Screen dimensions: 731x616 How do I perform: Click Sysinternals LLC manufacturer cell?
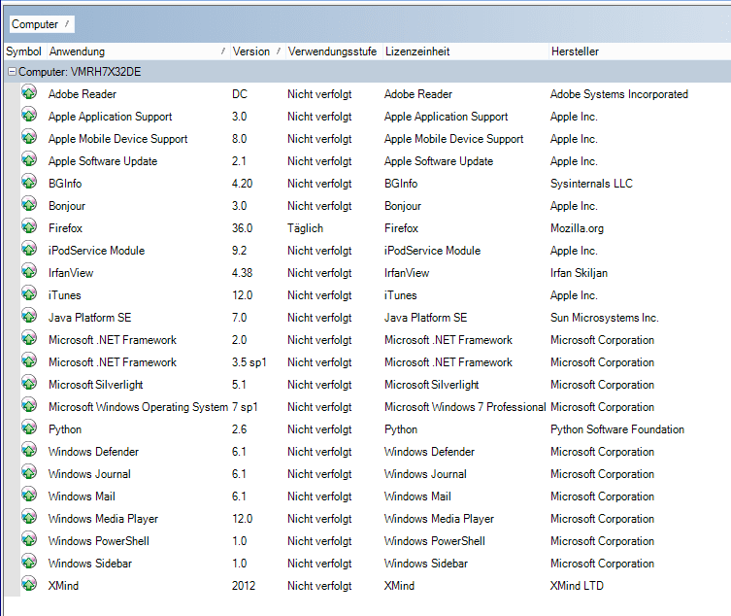pyautogui.click(x=591, y=184)
